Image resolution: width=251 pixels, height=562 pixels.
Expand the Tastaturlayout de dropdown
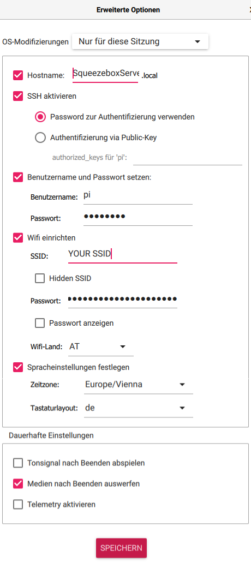click(x=139, y=408)
